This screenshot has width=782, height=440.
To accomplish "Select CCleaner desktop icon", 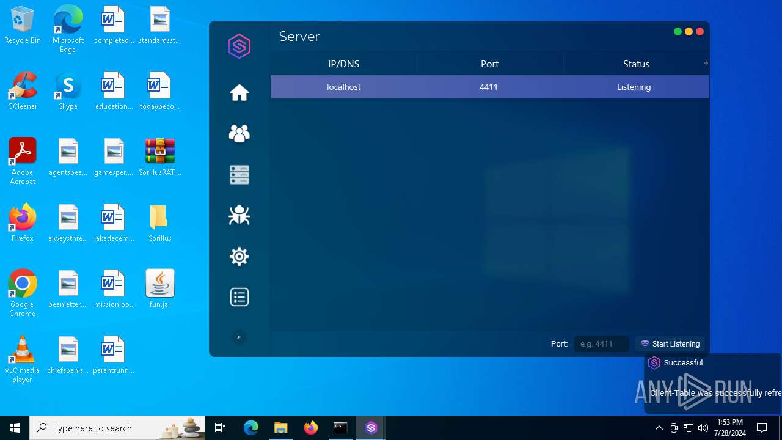I will click(23, 91).
